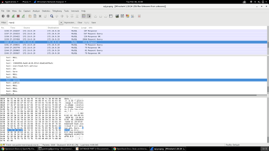Open the Edit menu
The image size is (269, 151).
tap(8, 11)
